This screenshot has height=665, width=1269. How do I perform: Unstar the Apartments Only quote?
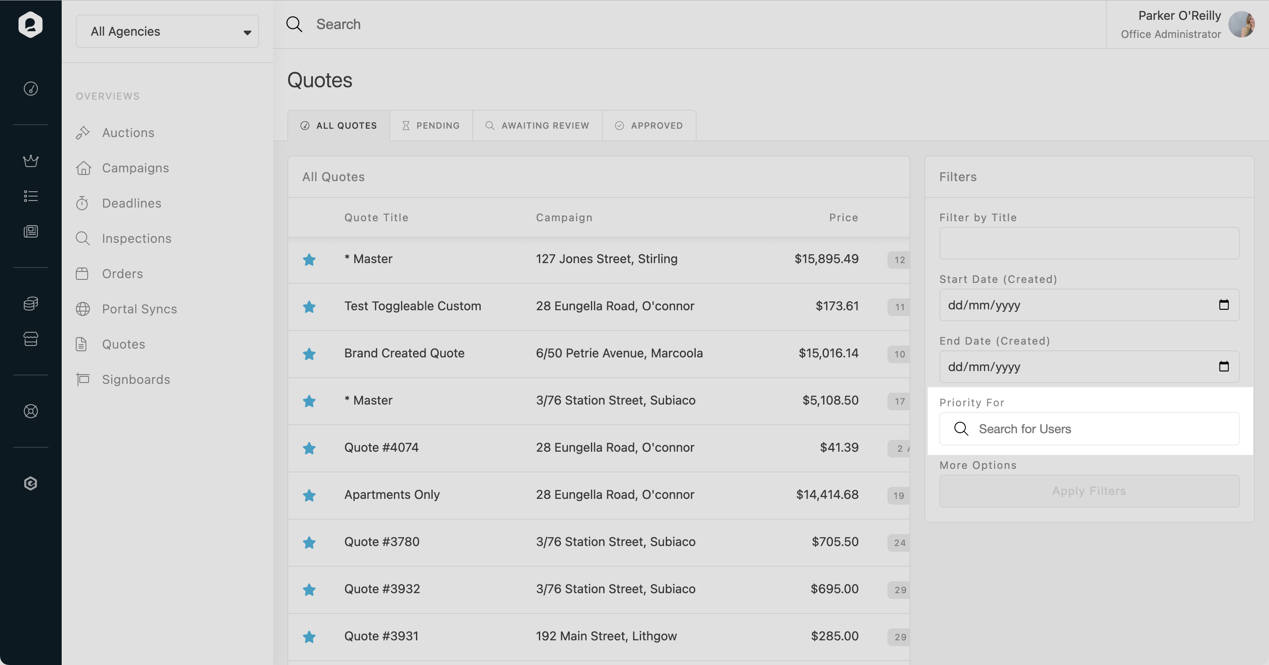[x=309, y=495]
